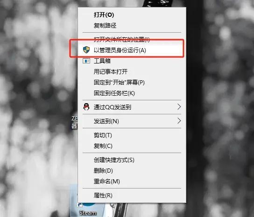Viewport: 254px width, 217px height.
Task: Select 复制路径 menu entry
Action: click(x=132, y=25)
